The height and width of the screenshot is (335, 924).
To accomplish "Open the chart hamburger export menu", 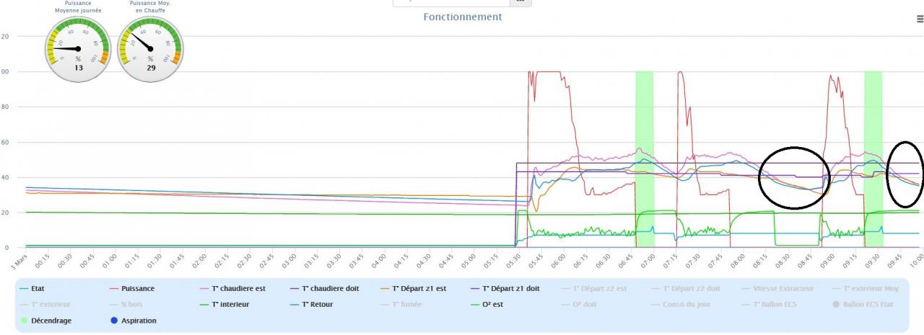I will click(x=920, y=19).
